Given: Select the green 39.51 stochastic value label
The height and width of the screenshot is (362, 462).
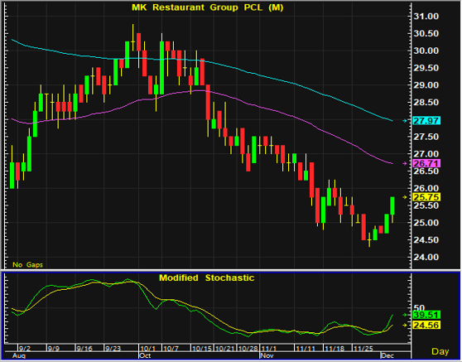Looking at the screenshot, I should click(426, 315).
